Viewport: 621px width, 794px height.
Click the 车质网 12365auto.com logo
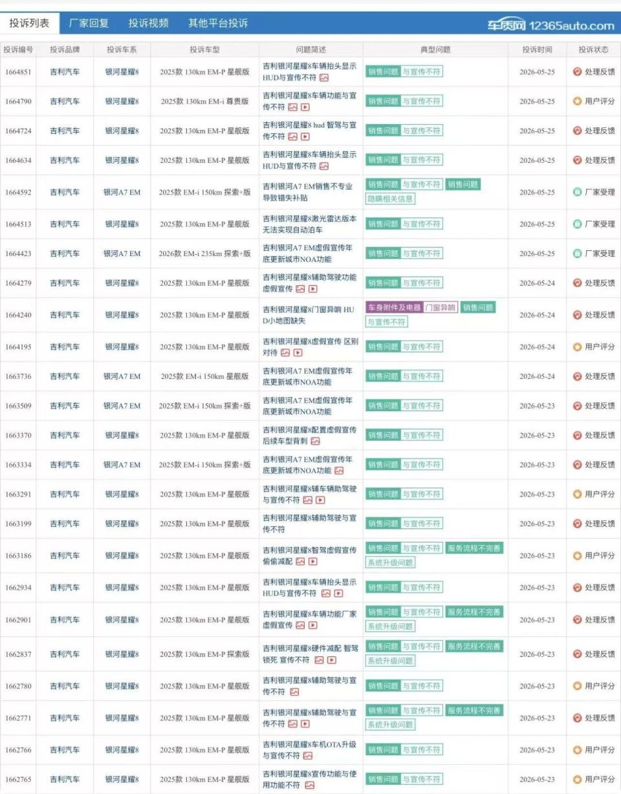[550, 25]
